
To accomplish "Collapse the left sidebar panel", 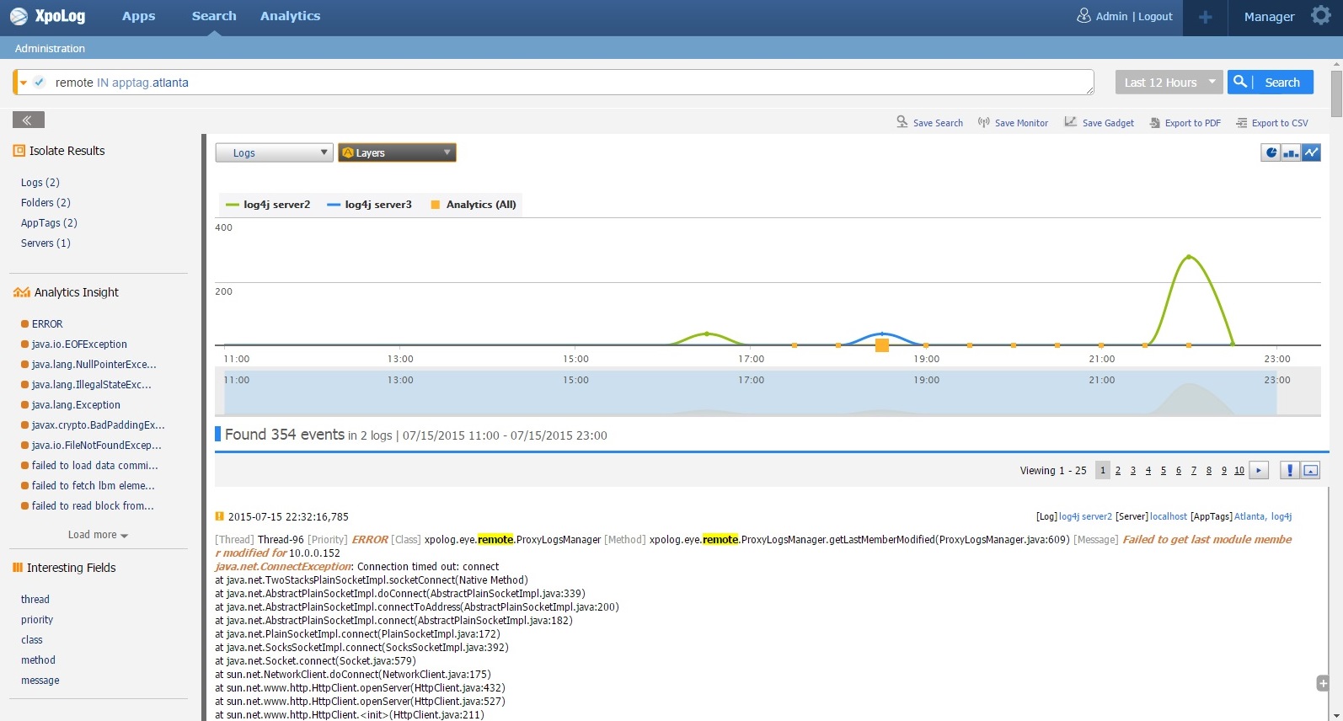I will pyautogui.click(x=28, y=120).
